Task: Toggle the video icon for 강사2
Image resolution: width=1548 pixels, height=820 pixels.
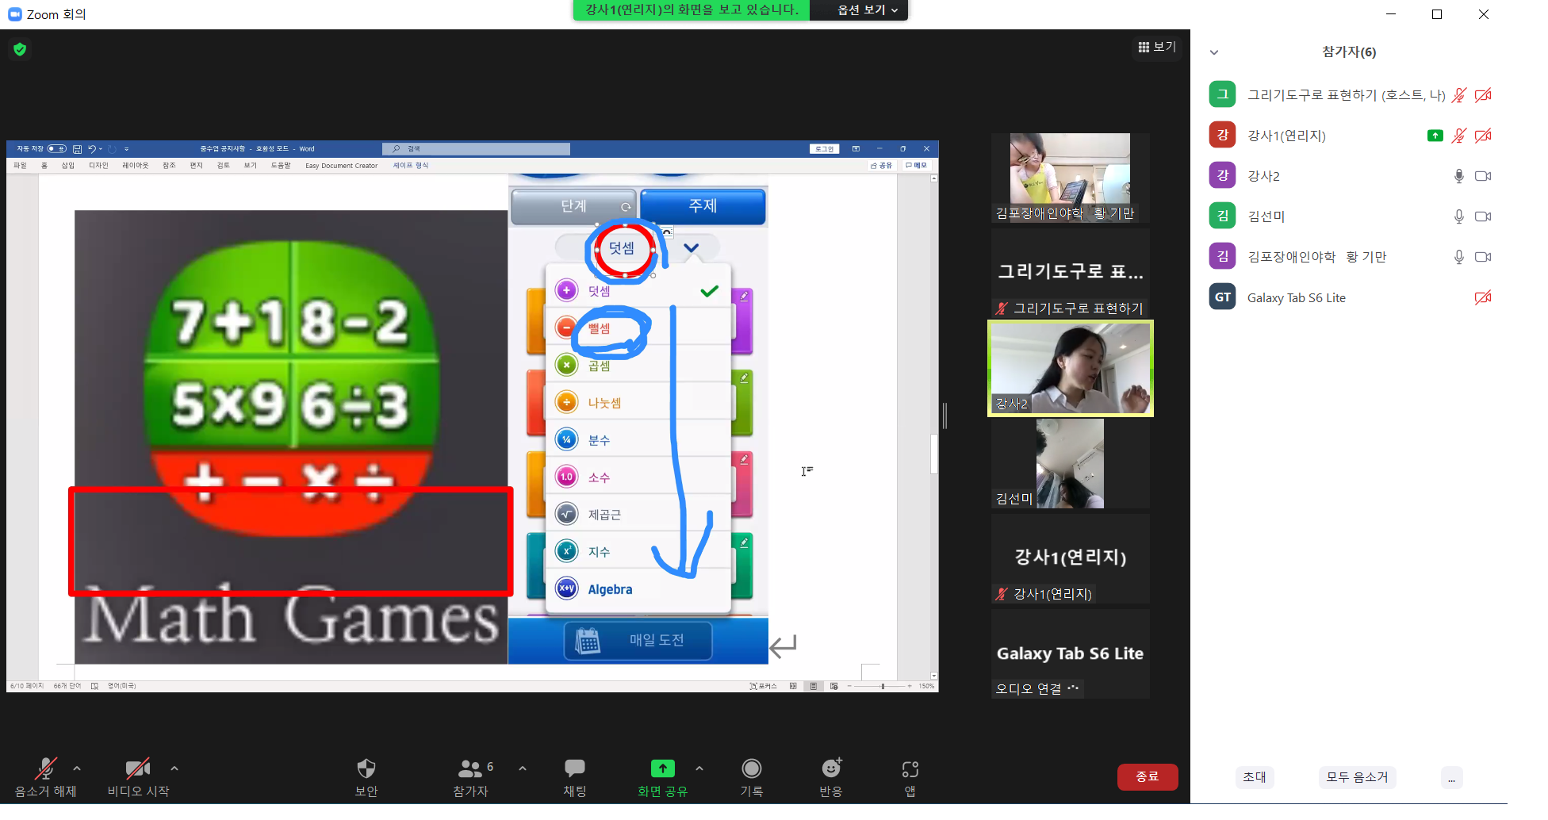Action: [1483, 176]
